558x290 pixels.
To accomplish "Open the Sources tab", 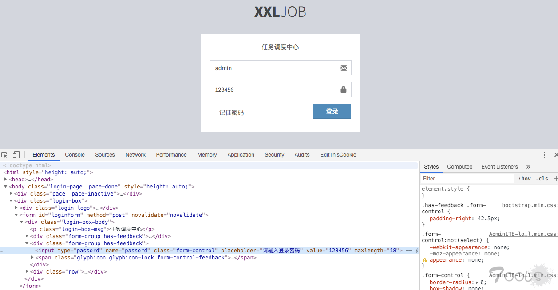I will point(105,155).
